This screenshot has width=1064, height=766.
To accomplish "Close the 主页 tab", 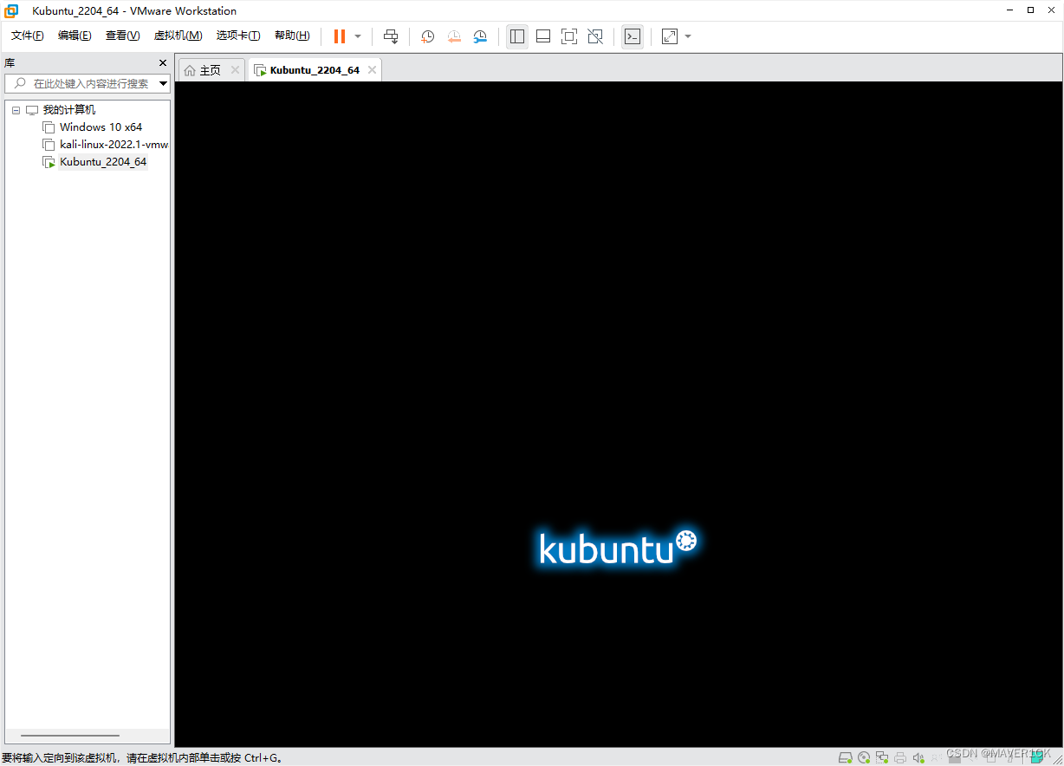I will 235,70.
